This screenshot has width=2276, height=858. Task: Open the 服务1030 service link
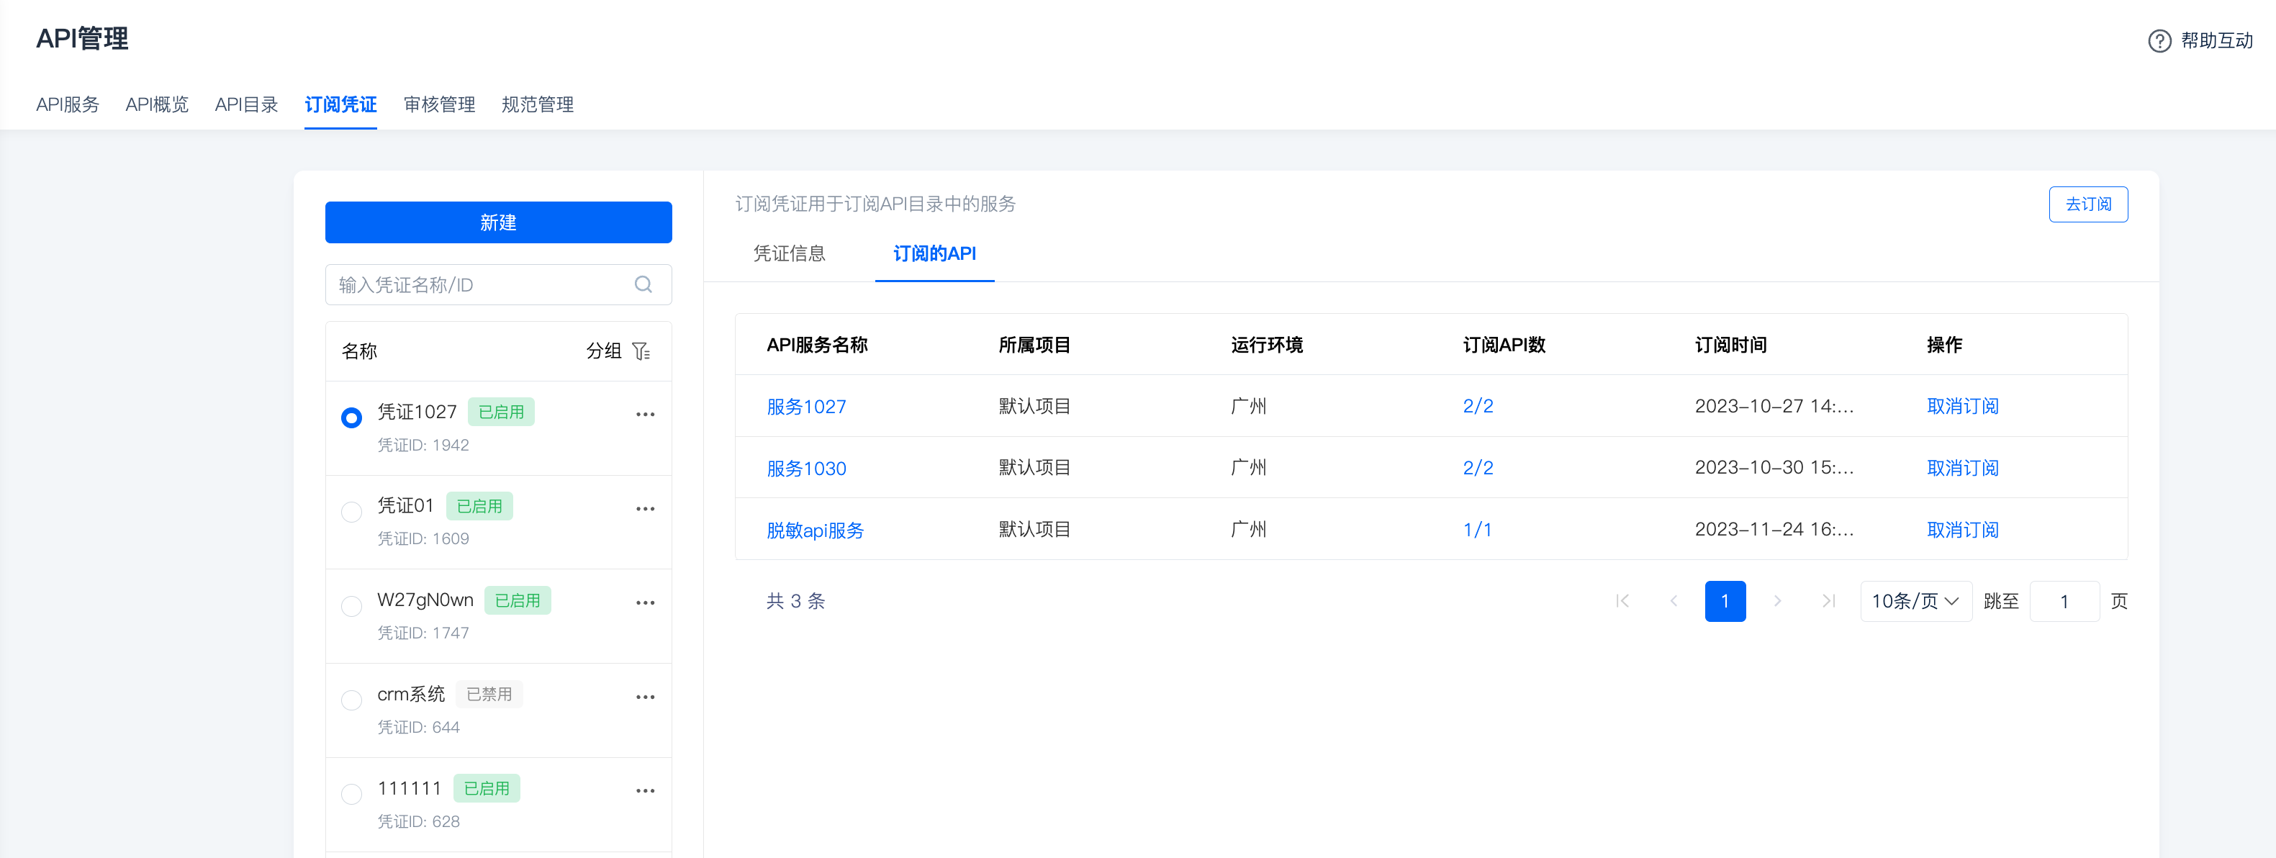(x=805, y=469)
